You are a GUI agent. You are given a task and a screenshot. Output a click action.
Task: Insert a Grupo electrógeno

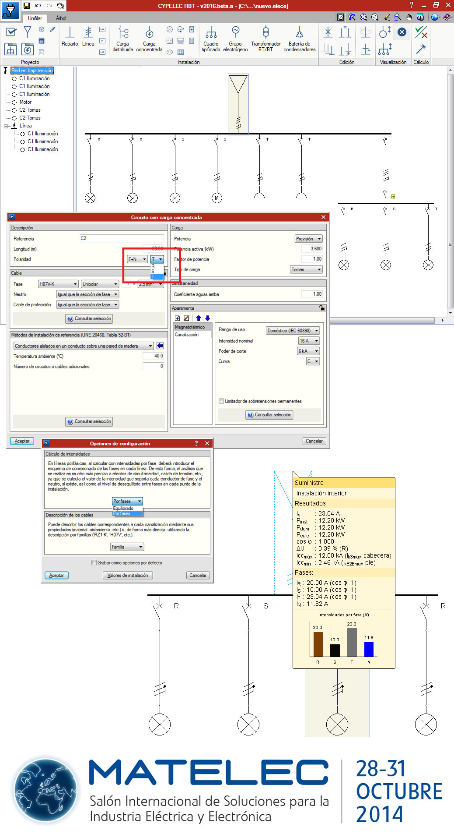[235, 39]
